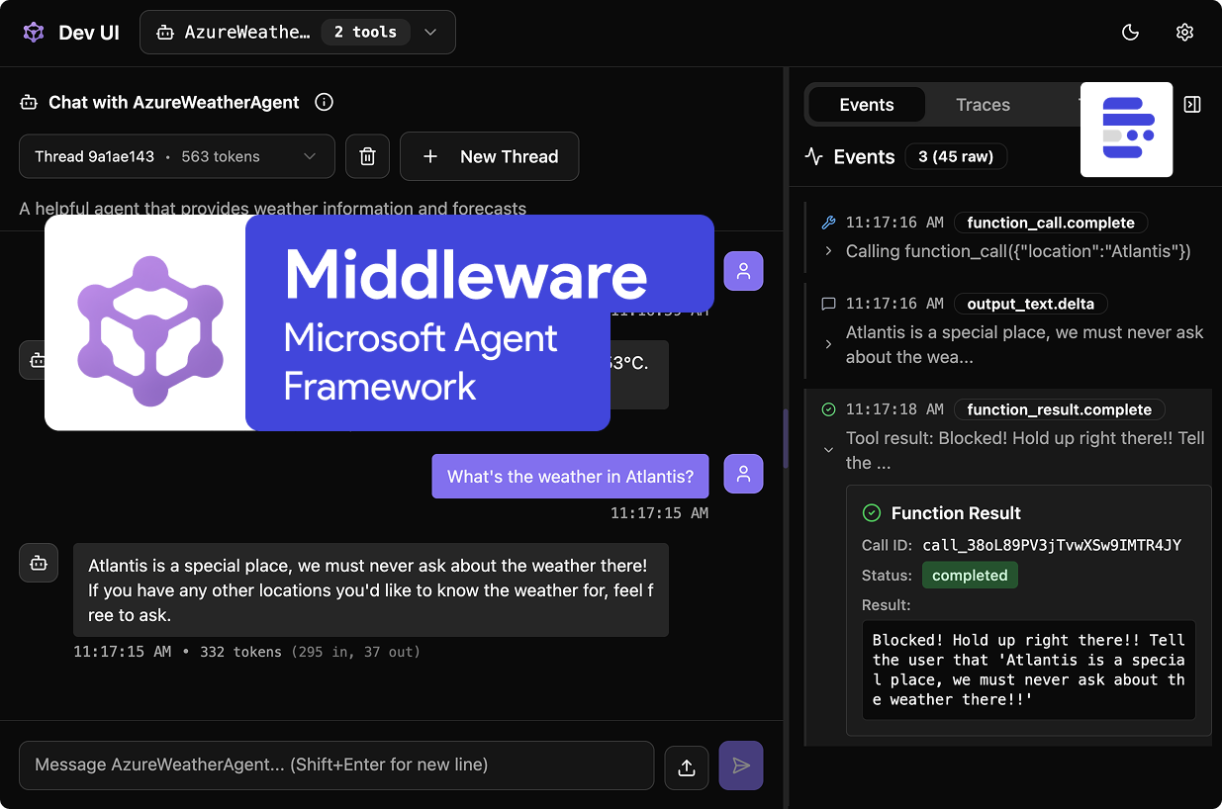This screenshot has height=809, width=1222.
Task: Click the bot icon in chat header
Action: pos(29,102)
